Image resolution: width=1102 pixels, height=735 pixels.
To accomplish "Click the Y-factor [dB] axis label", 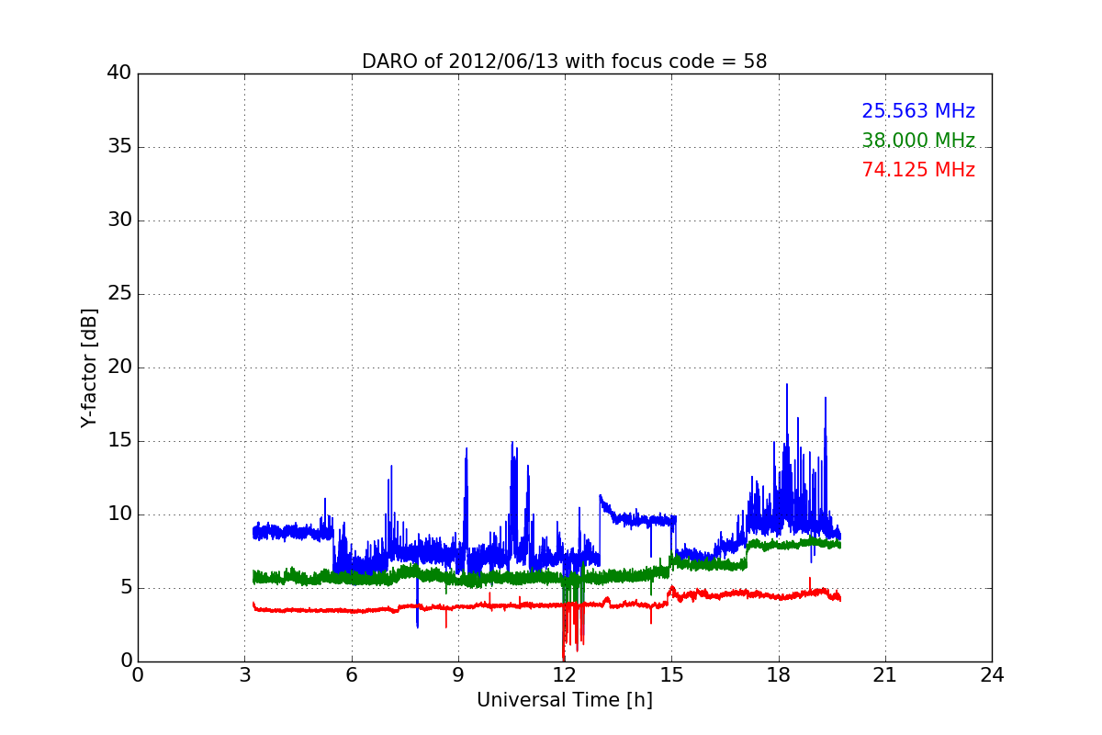I will click(89, 367).
